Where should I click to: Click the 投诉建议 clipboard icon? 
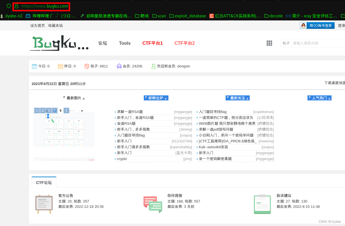tap(262, 204)
